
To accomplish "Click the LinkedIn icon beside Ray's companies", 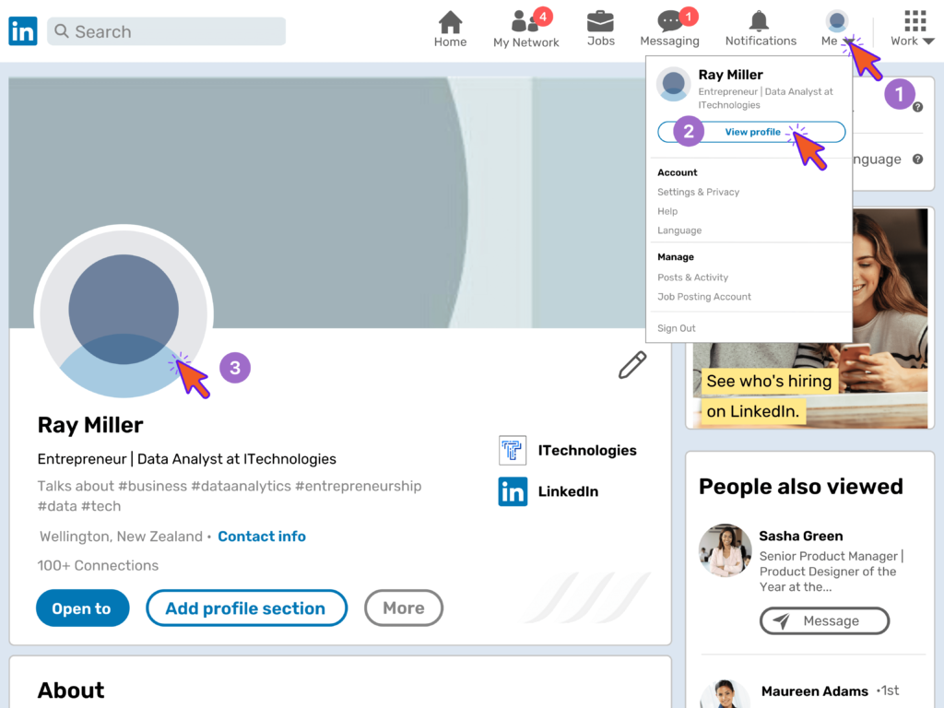I will click(x=512, y=491).
